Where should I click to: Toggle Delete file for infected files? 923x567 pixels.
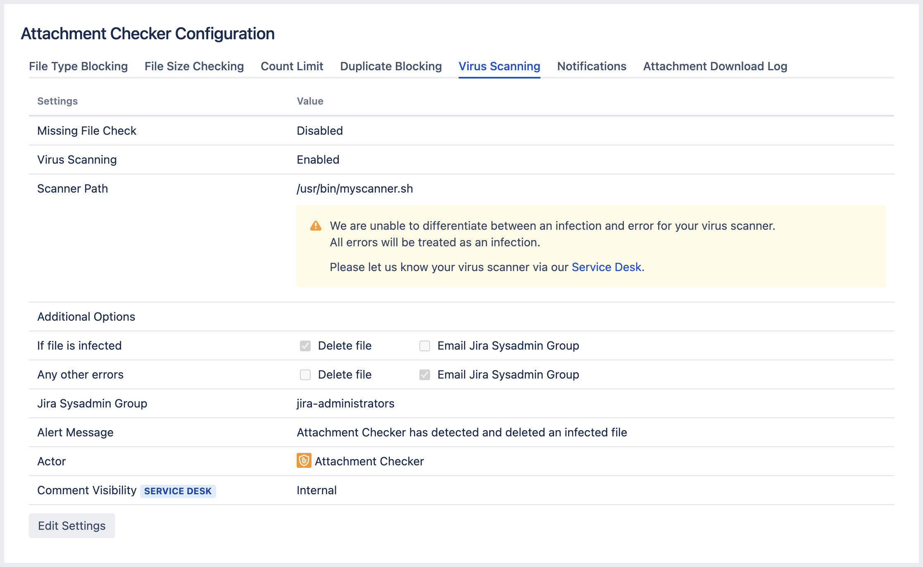pos(305,345)
